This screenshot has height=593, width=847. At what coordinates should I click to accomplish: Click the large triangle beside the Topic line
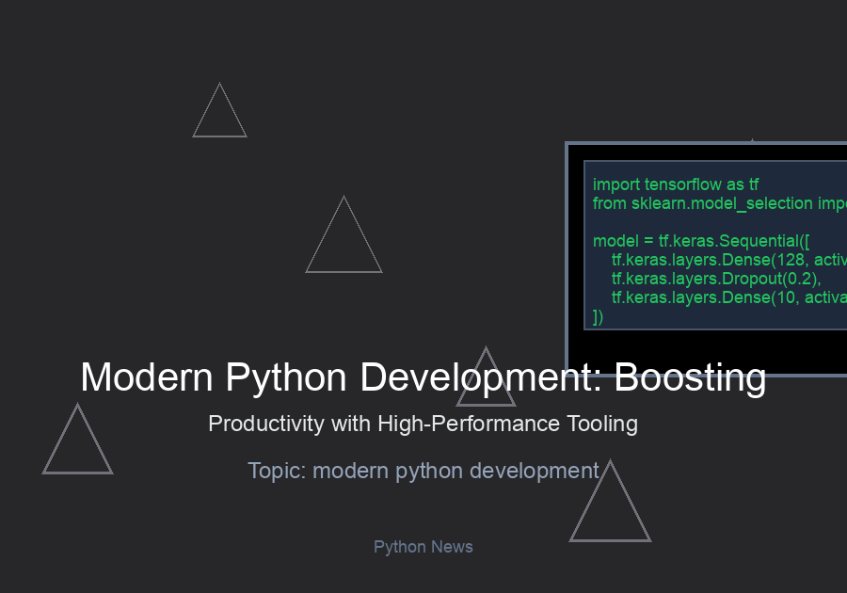point(610,510)
